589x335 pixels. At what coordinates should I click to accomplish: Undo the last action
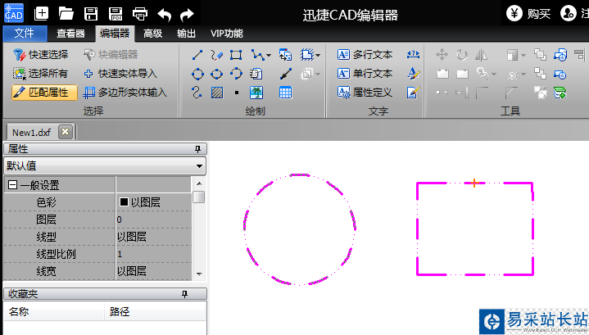[164, 14]
